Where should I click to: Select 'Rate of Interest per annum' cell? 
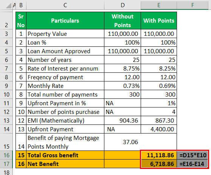click(65, 68)
